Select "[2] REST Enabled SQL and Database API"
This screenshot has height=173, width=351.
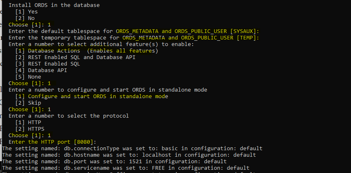[x=75, y=57]
